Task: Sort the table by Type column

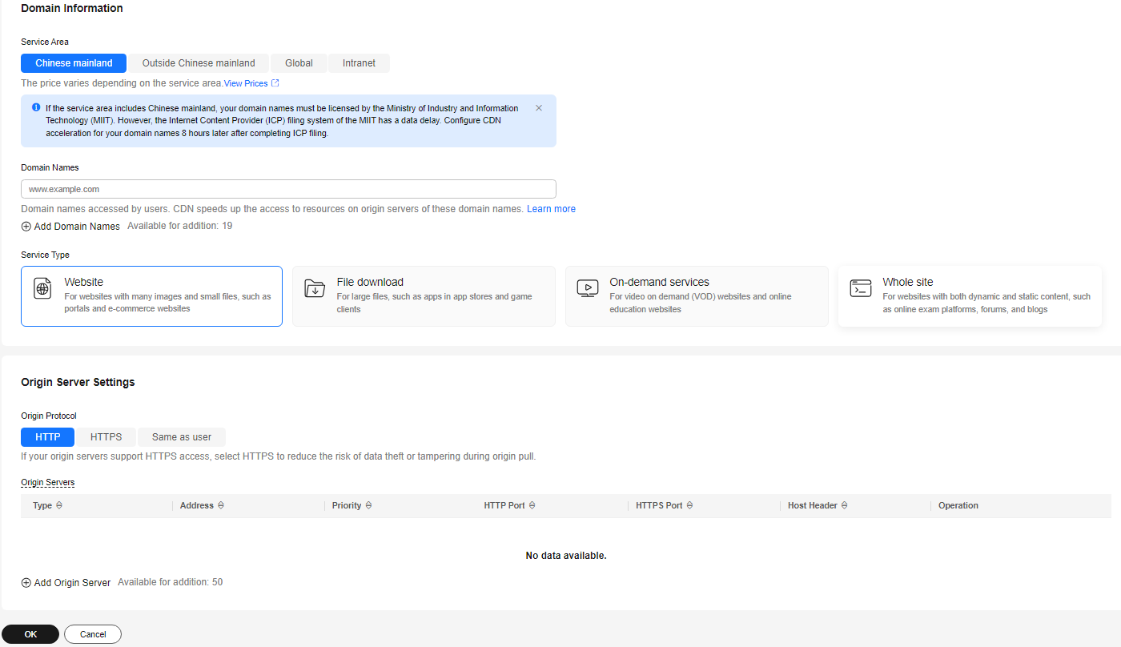Action: tap(59, 506)
